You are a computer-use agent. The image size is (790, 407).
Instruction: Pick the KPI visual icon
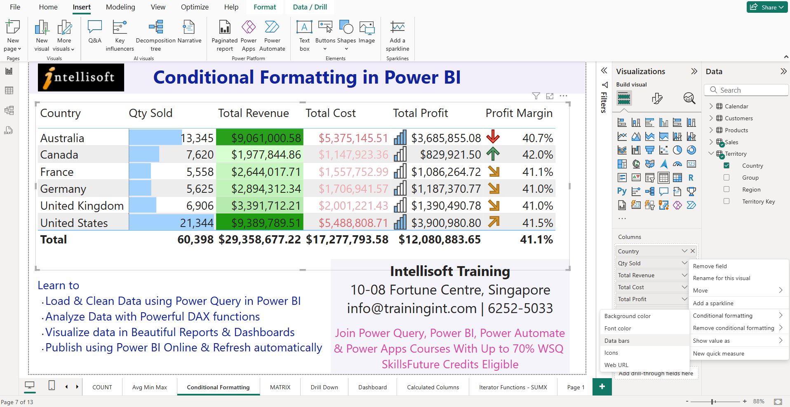636,178
